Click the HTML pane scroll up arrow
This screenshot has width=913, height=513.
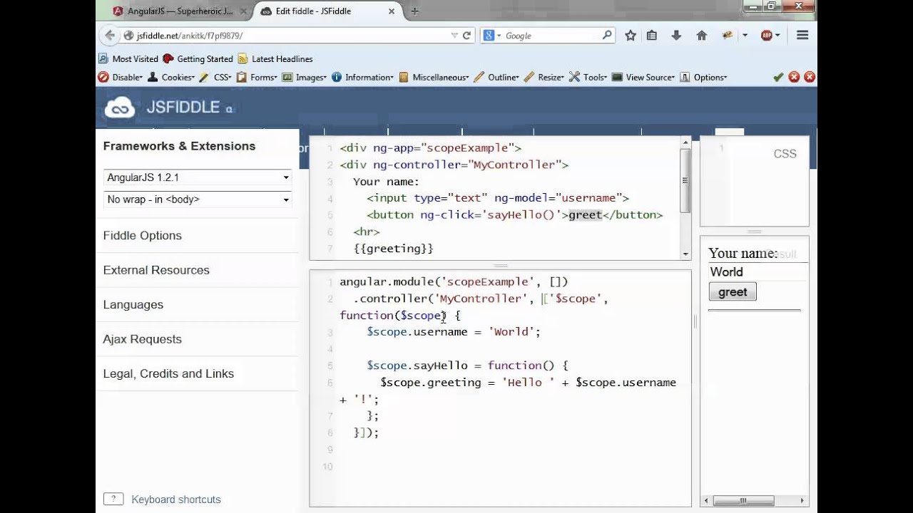[x=685, y=142]
